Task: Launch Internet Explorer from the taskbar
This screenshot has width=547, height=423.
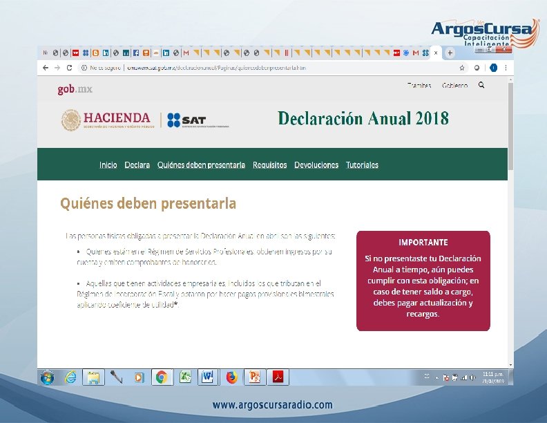Action: coord(71,377)
